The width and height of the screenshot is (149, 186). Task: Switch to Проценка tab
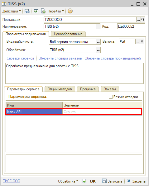coord(88,89)
